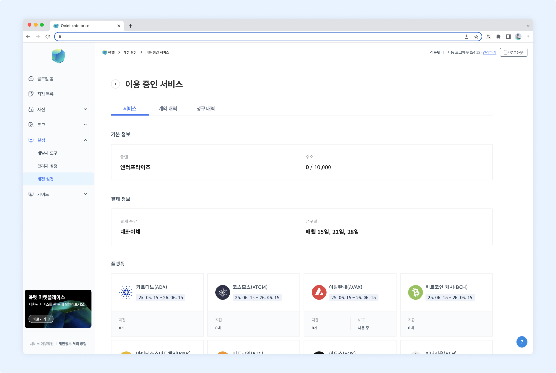Switch to the 서비스 tab

[130, 109]
